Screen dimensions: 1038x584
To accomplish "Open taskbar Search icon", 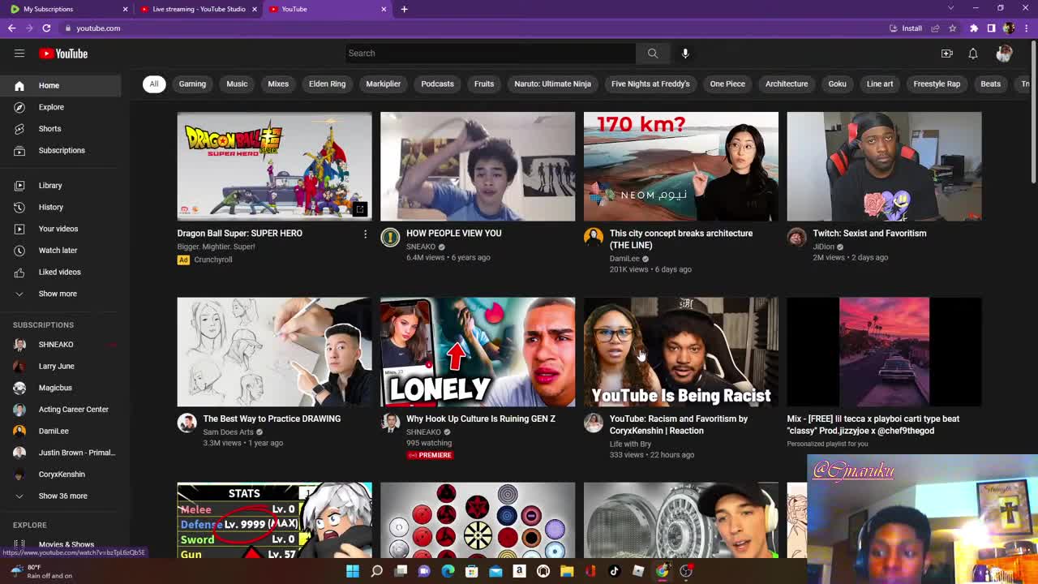I will 377,571.
